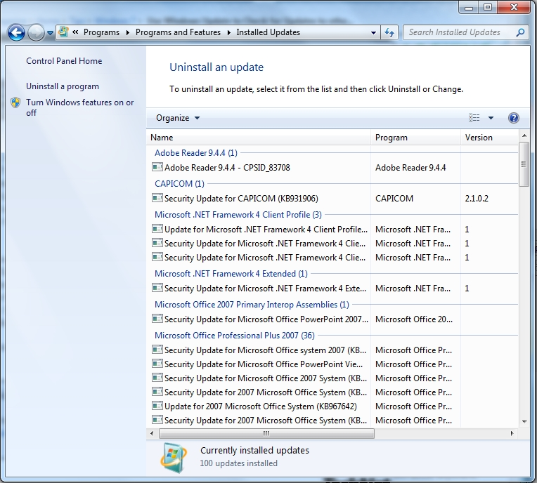
Task: Maximize the Installed Updates window
Action: point(488,7)
